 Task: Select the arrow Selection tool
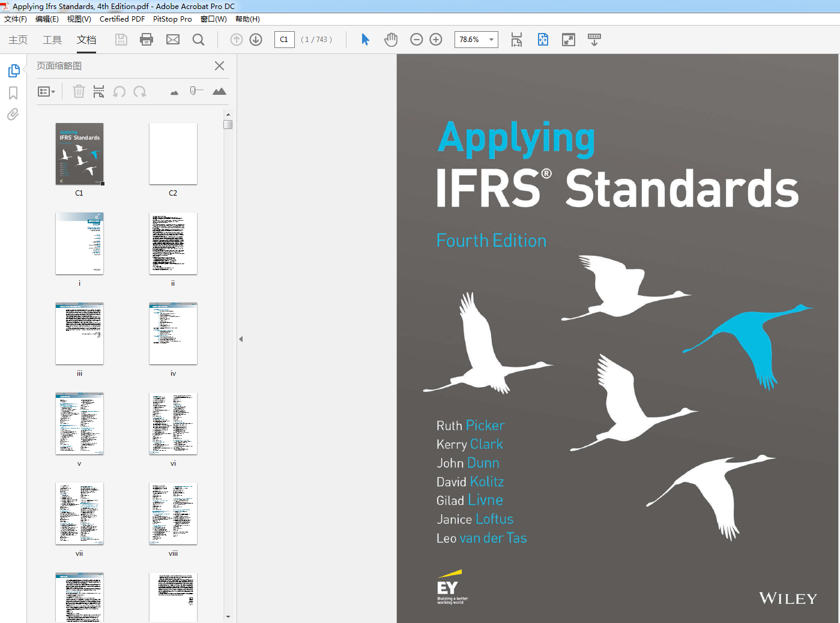pos(365,40)
